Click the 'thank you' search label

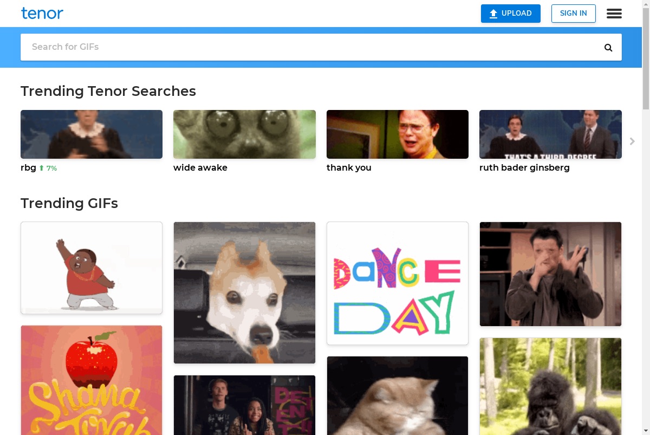point(349,168)
